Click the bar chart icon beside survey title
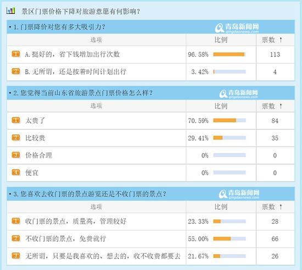Image resolution: width=302 pixels, height=270 pixels. (10, 10)
